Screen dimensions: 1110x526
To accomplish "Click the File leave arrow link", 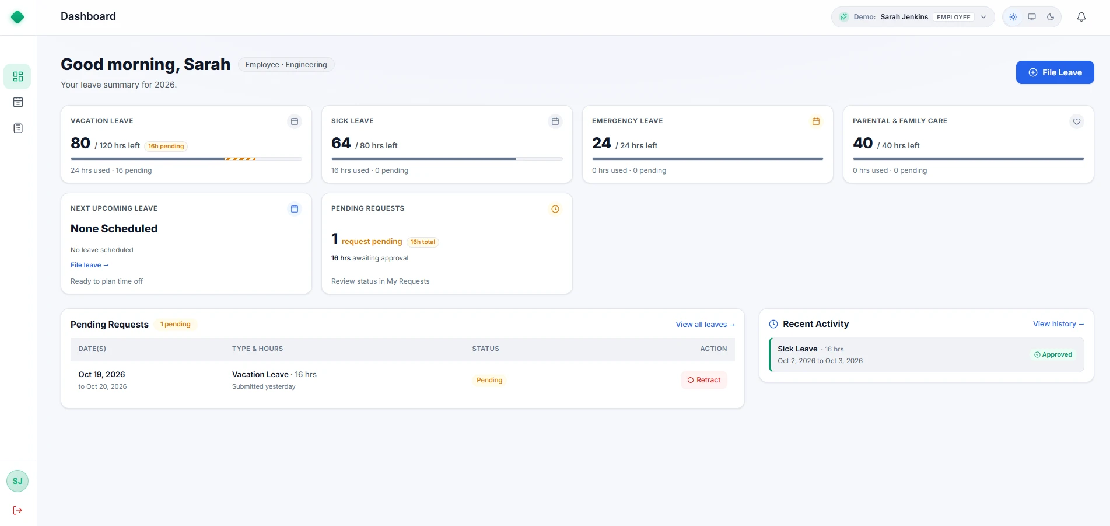I will (x=90, y=265).
